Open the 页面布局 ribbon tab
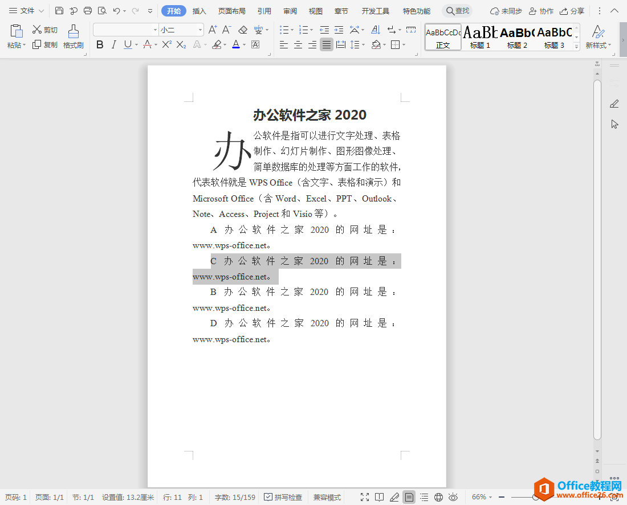The width and height of the screenshot is (627, 505). [x=231, y=11]
